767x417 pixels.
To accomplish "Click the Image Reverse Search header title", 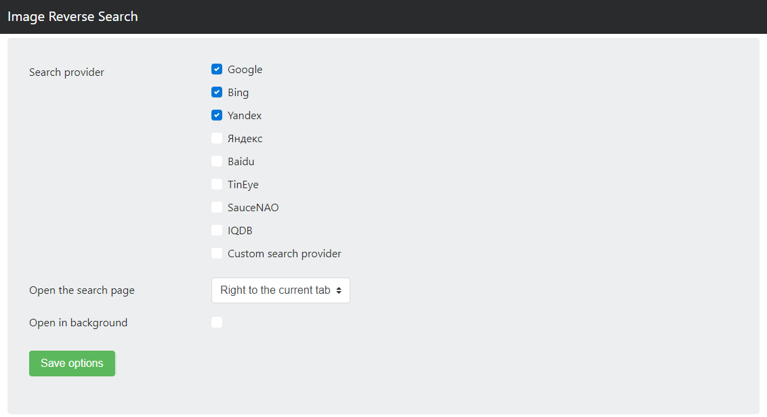I will click(x=72, y=17).
